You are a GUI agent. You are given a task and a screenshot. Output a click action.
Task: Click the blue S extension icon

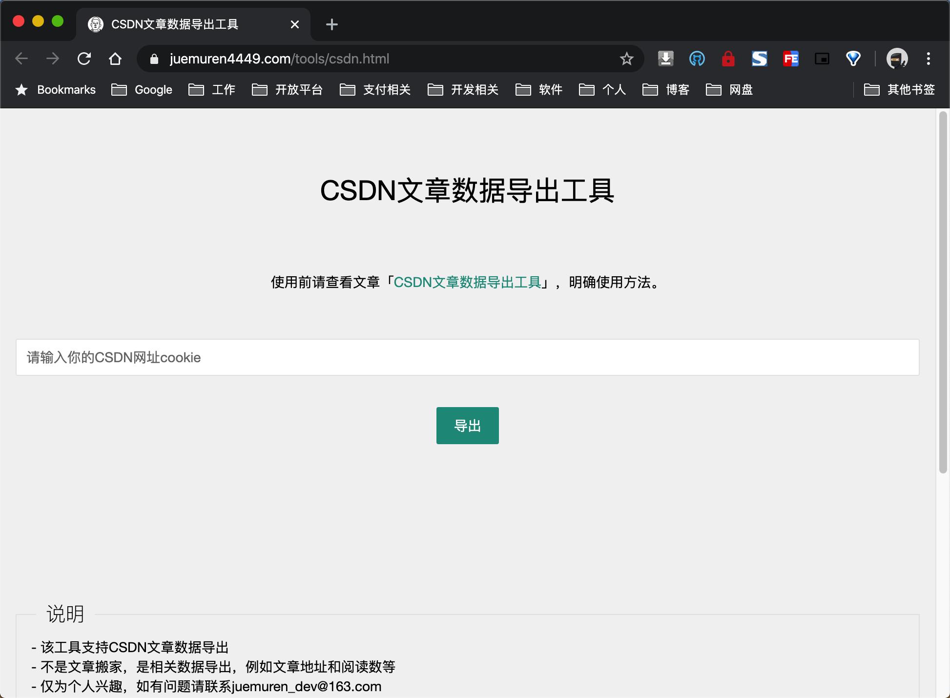pyautogui.click(x=760, y=59)
